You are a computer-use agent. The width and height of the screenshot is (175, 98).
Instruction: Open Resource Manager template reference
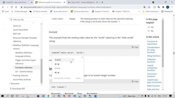point(25,39)
